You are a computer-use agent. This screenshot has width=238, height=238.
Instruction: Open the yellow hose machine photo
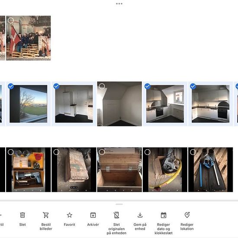165,170
